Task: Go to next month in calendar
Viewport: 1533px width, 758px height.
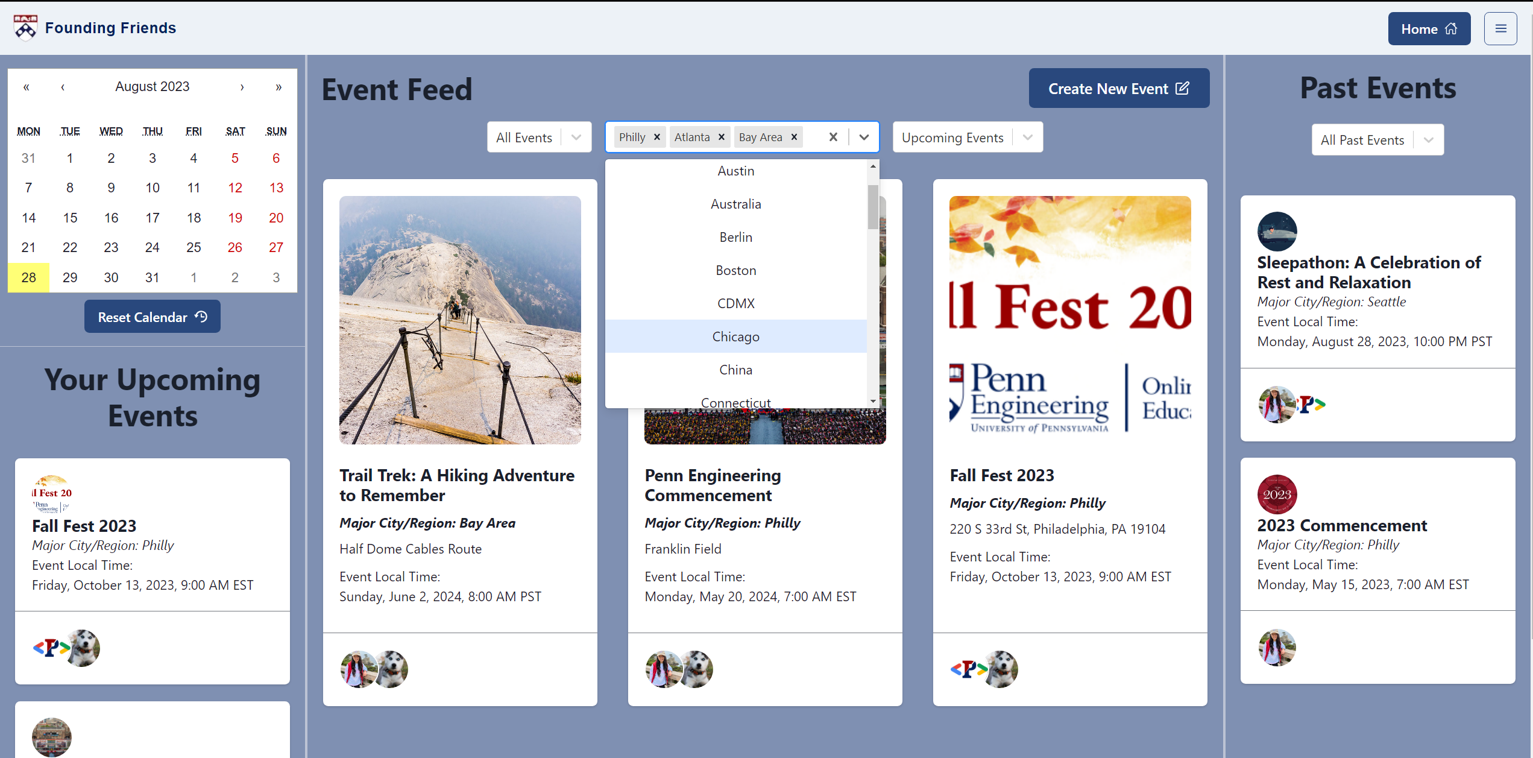Action: (242, 87)
